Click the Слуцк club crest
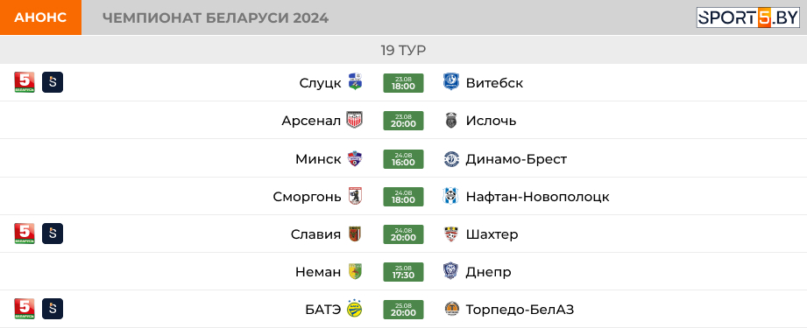 click(x=355, y=82)
